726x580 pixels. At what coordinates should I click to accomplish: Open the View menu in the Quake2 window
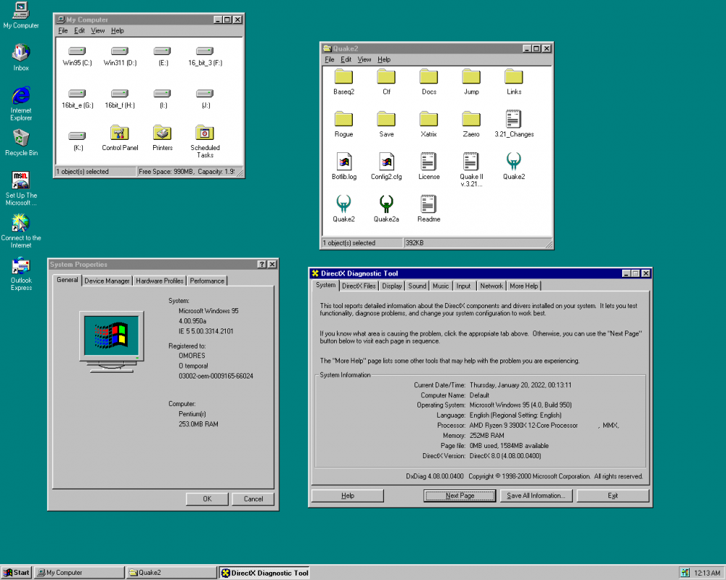pos(364,59)
